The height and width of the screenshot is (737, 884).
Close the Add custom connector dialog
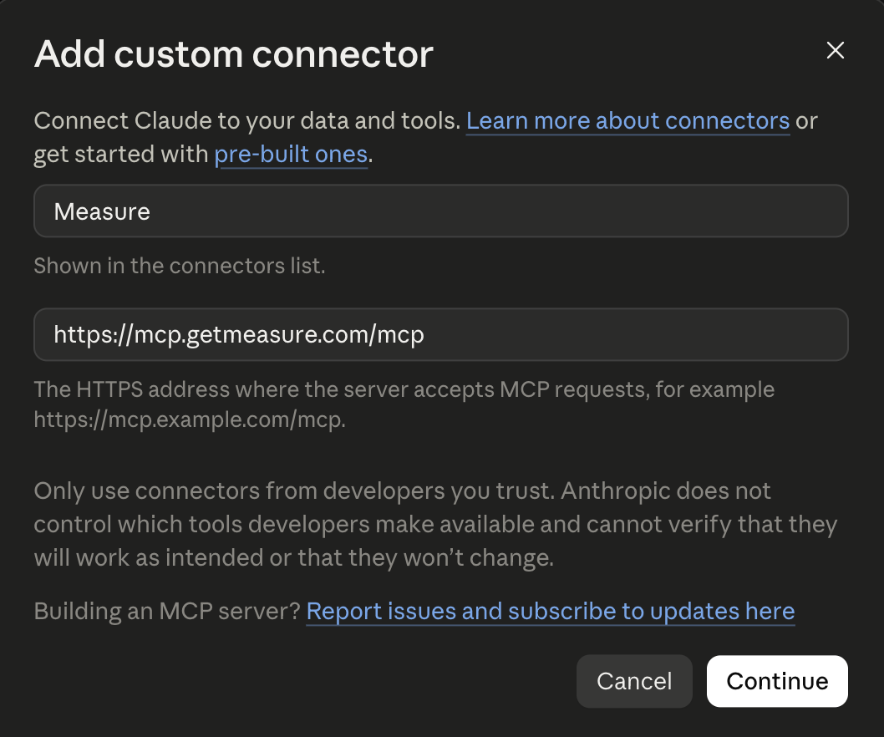[x=835, y=50]
